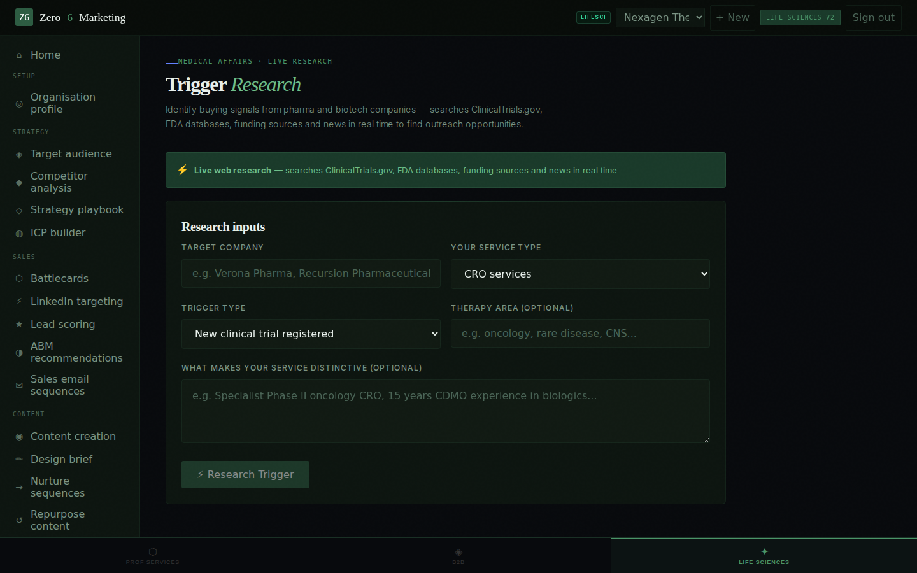Screen dimensions: 917x573
Task: Navigate to Strategy playbook
Action: [70, 210]
